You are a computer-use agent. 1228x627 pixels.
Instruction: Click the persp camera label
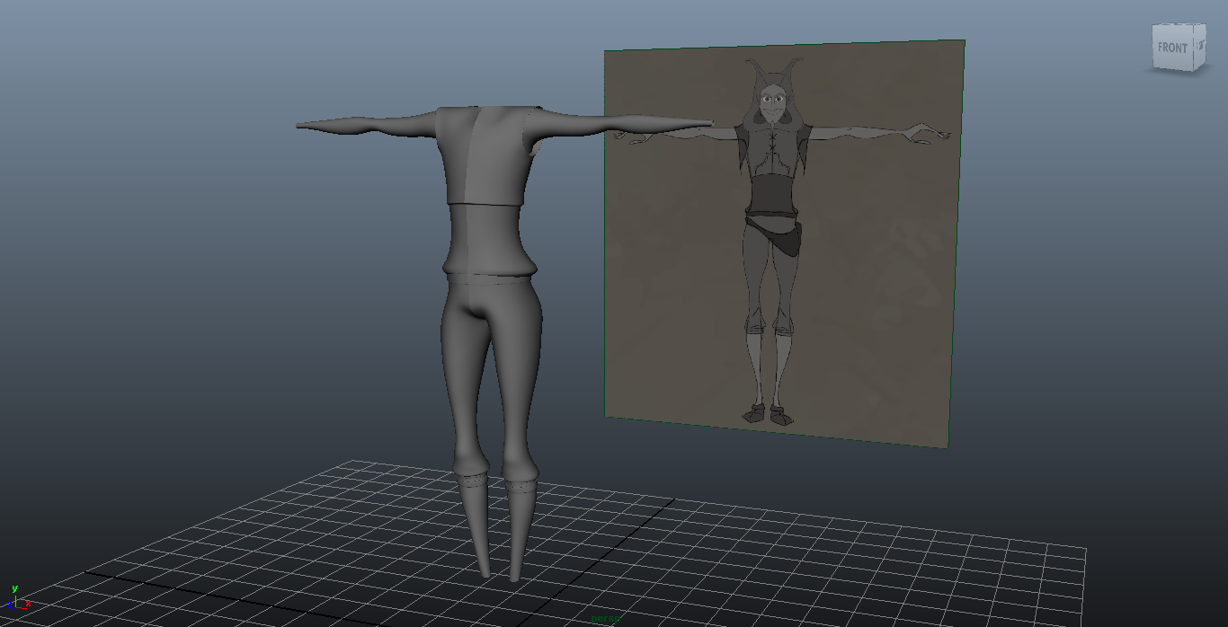pyautogui.click(x=605, y=619)
